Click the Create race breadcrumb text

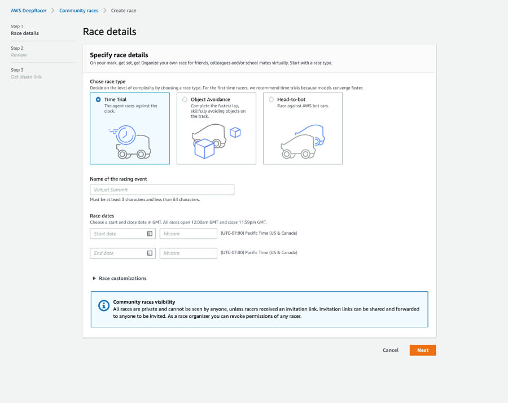(x=124, y=10)
